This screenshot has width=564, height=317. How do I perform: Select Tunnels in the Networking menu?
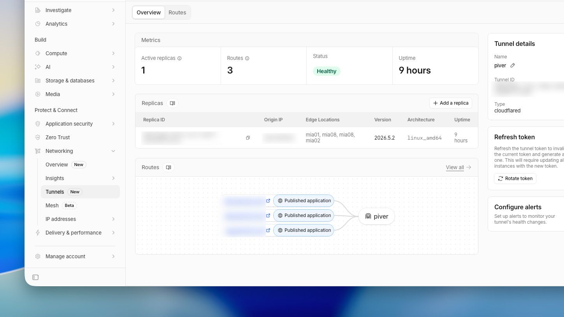tap(80, 192)
